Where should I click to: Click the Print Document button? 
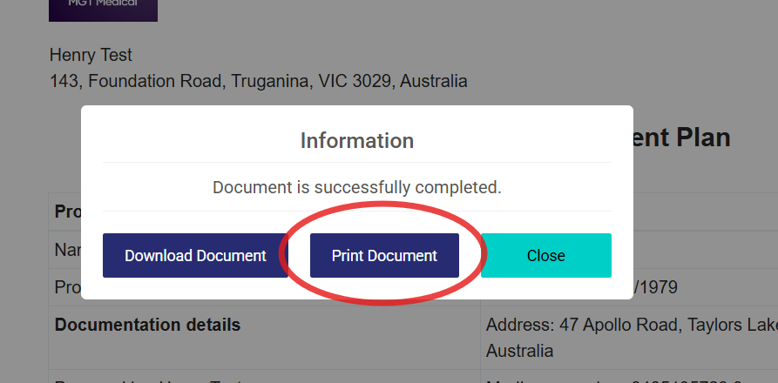384,256
